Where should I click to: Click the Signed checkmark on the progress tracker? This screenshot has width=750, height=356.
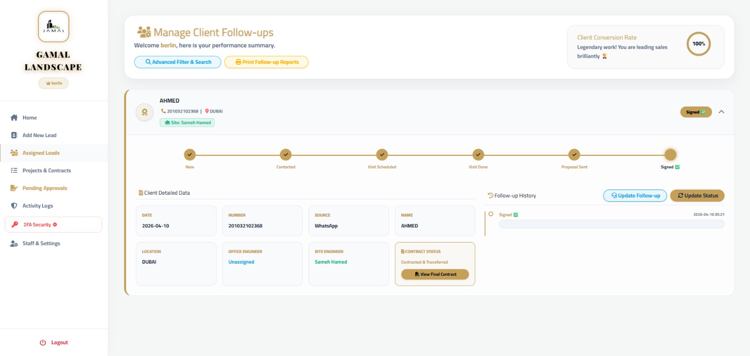pyautogui.click(x=670, y=154)
